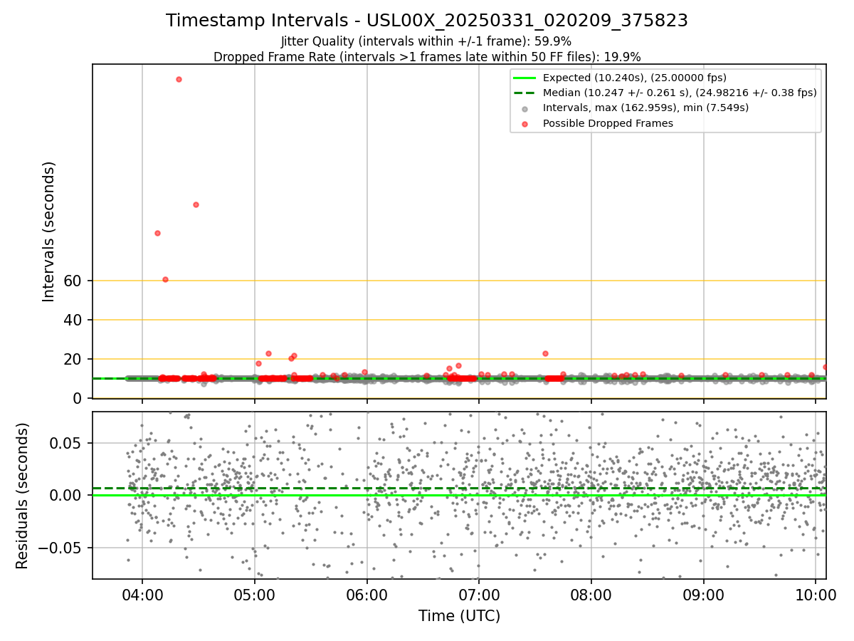This screenshot has height=641, width=854.
Task: Click the 04:00 x-axis tick label
Action: coord(142,596)
